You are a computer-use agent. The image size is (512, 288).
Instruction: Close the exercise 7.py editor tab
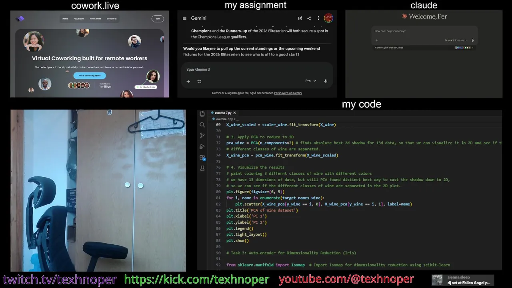coord(234,113)
